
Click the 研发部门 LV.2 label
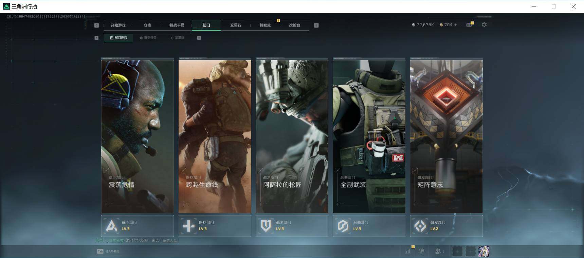pyautogui.click(x=434, y=229)
